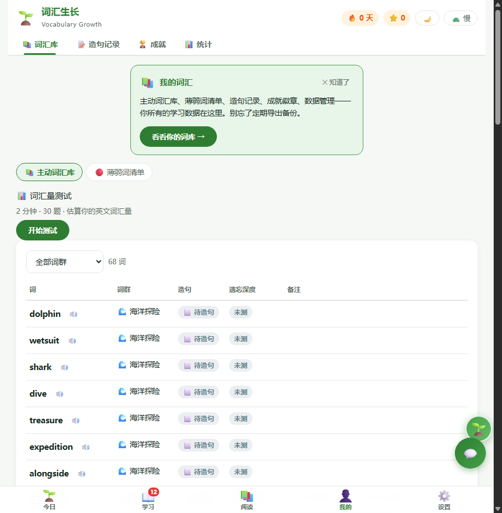The height and width of the screenshot is (513, 502).
Task: Dismiss the tip with 知道了
Action: point(336,82)
